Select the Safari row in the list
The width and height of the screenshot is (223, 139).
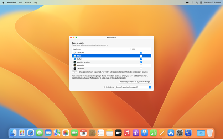[x=111, y=59]
